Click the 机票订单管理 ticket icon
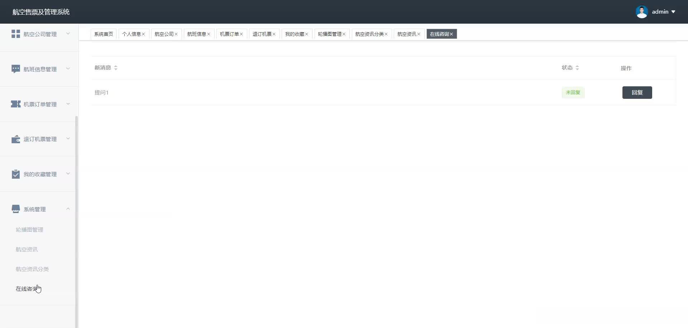The height and width of the screenshot is (328, 688). 16,104
